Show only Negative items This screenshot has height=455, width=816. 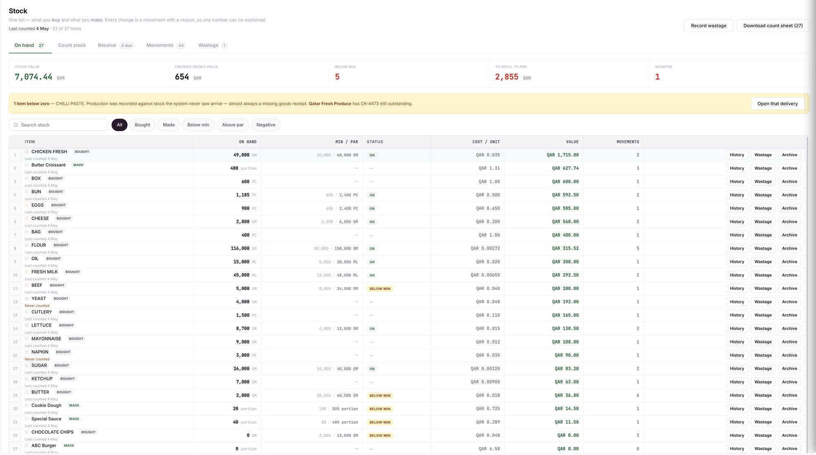266,125
